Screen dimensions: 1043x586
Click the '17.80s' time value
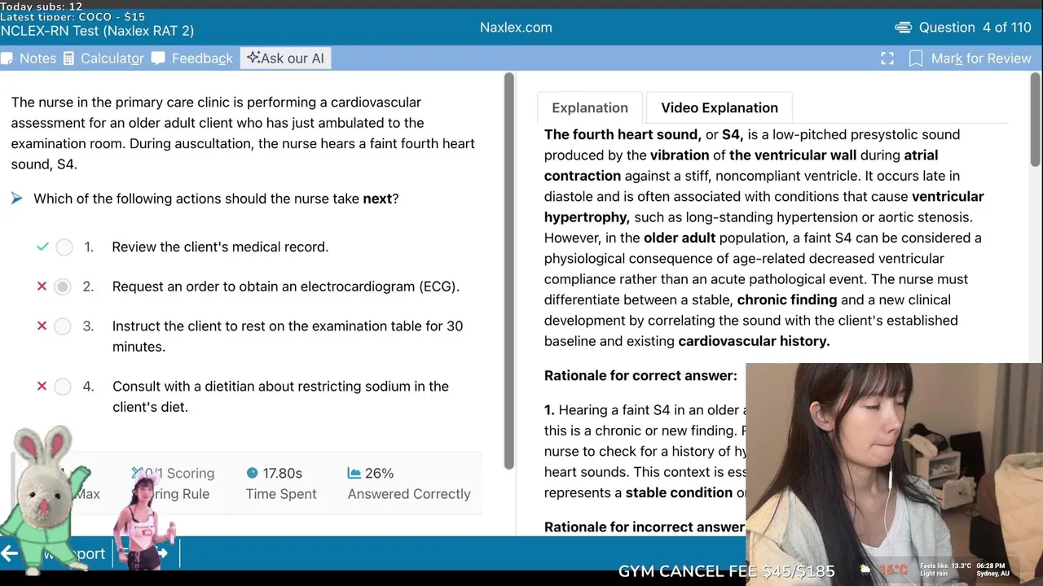click(282, 473)
